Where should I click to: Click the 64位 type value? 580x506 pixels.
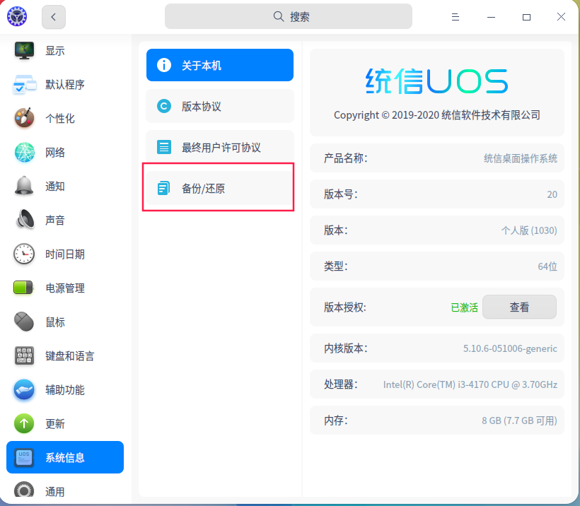(547, 266)
